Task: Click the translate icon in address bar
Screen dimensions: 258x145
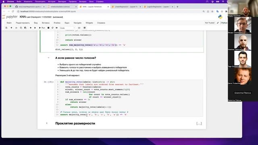Action: tap(218, 11)
